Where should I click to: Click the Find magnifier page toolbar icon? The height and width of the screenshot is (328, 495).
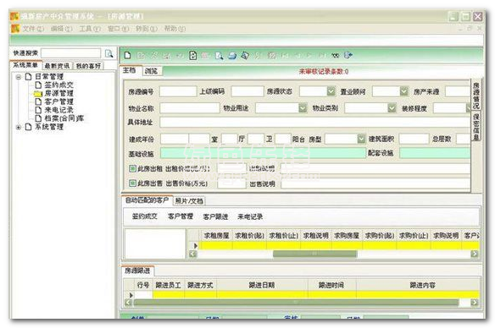point(219,56)
